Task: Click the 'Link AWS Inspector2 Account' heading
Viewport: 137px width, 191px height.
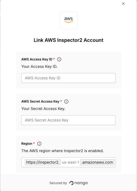Action: click(68, 40)
